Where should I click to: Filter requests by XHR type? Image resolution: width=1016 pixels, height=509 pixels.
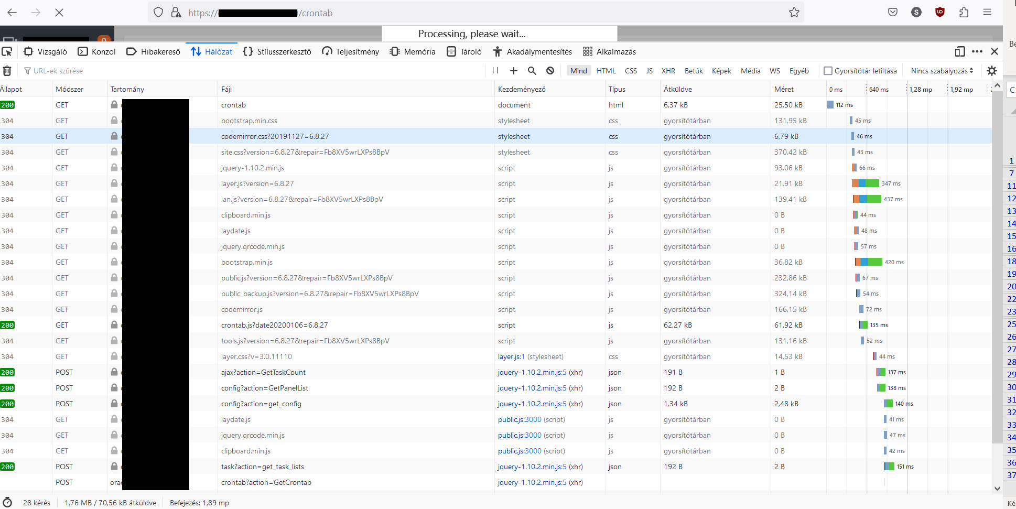(x=668, y=71)
